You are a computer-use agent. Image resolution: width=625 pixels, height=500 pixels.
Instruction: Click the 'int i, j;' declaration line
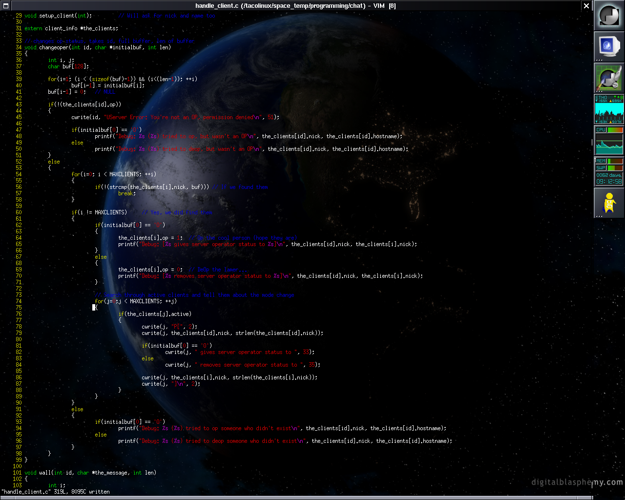pos(61,60)
